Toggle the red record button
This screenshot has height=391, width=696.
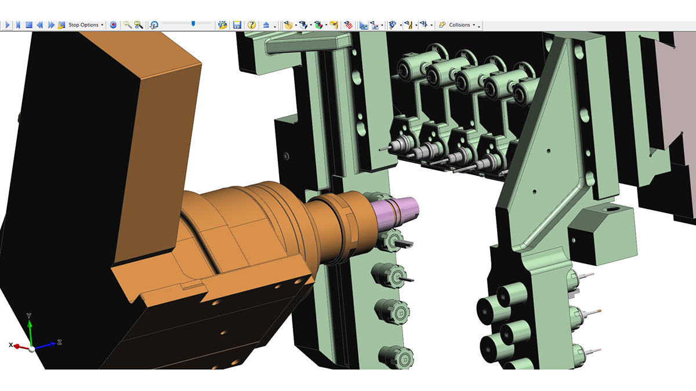tap(113, 25)
